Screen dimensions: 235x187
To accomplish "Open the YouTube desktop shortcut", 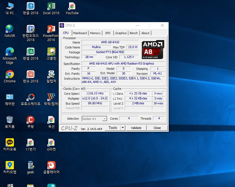I will click(72, 8).
